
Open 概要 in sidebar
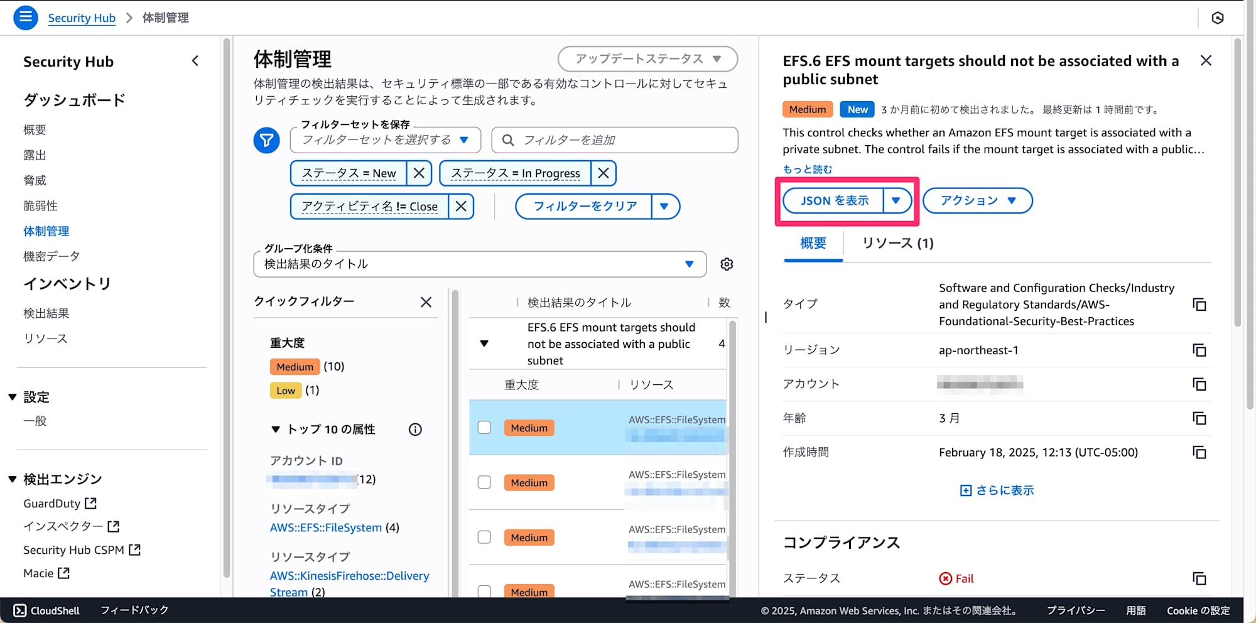(35, 129)
